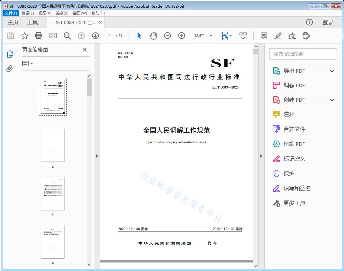Open the zoom percentage dropdown
The width and height of the screenshot is (344, 271).
[211, 36]
